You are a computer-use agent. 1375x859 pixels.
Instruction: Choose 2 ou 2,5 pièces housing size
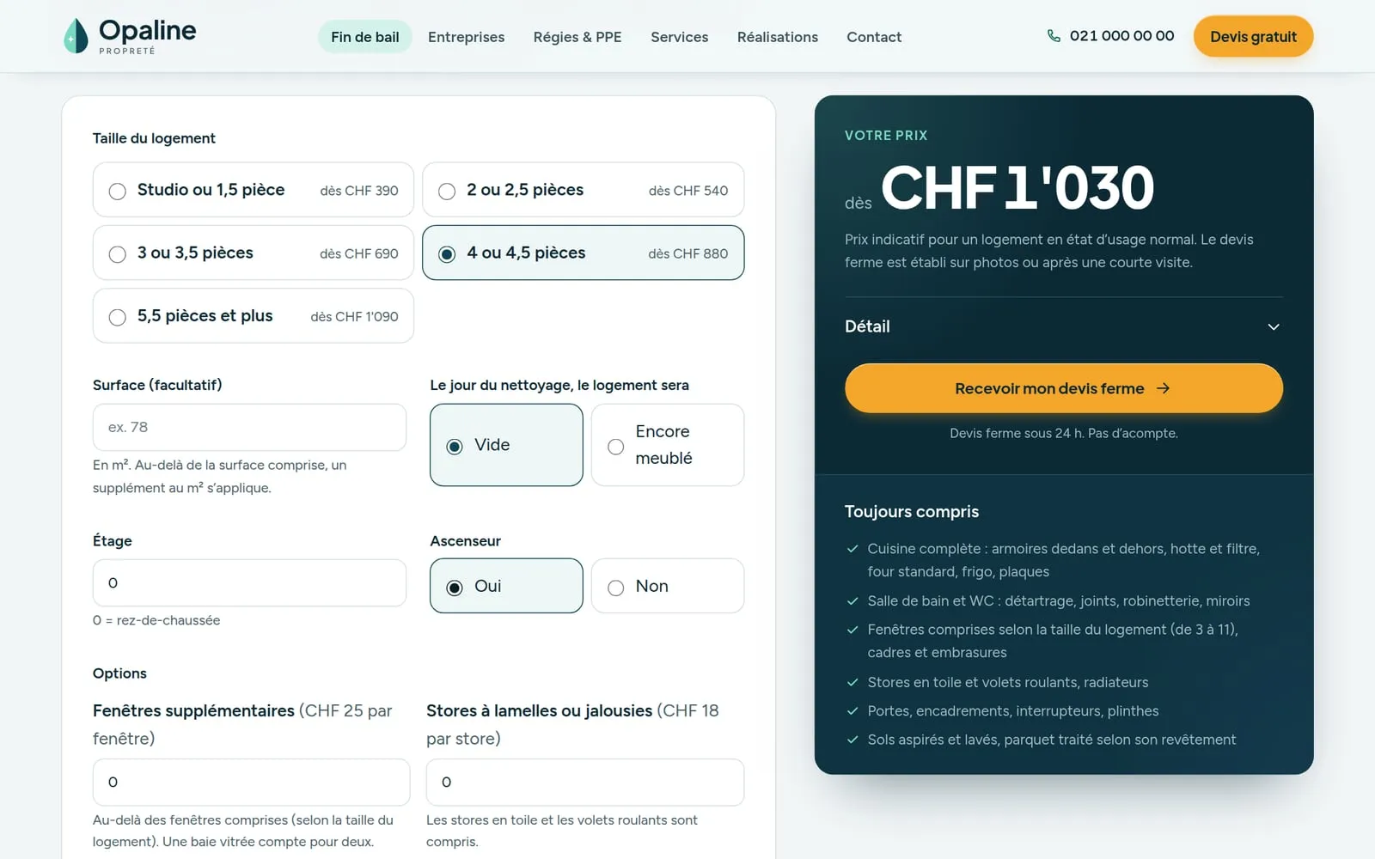tap(583, 190)
